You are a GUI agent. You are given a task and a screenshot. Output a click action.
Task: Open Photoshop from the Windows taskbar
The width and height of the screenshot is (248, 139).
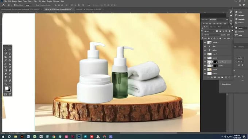click(x=79, y=136)
